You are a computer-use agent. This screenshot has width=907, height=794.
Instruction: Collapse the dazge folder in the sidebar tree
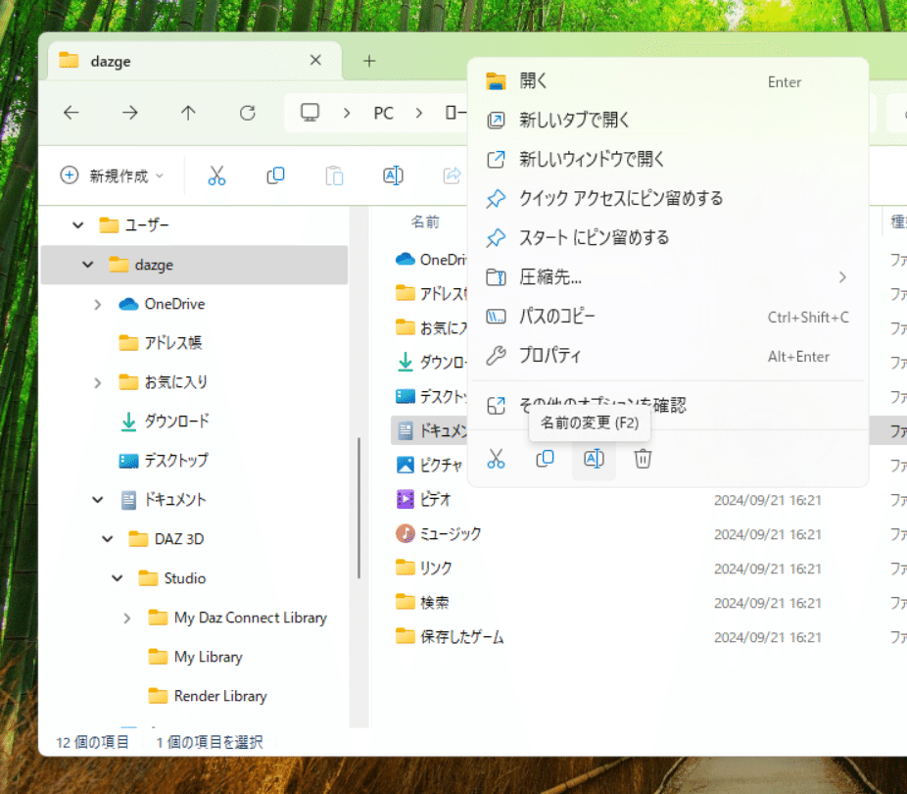tap(87, 265)
